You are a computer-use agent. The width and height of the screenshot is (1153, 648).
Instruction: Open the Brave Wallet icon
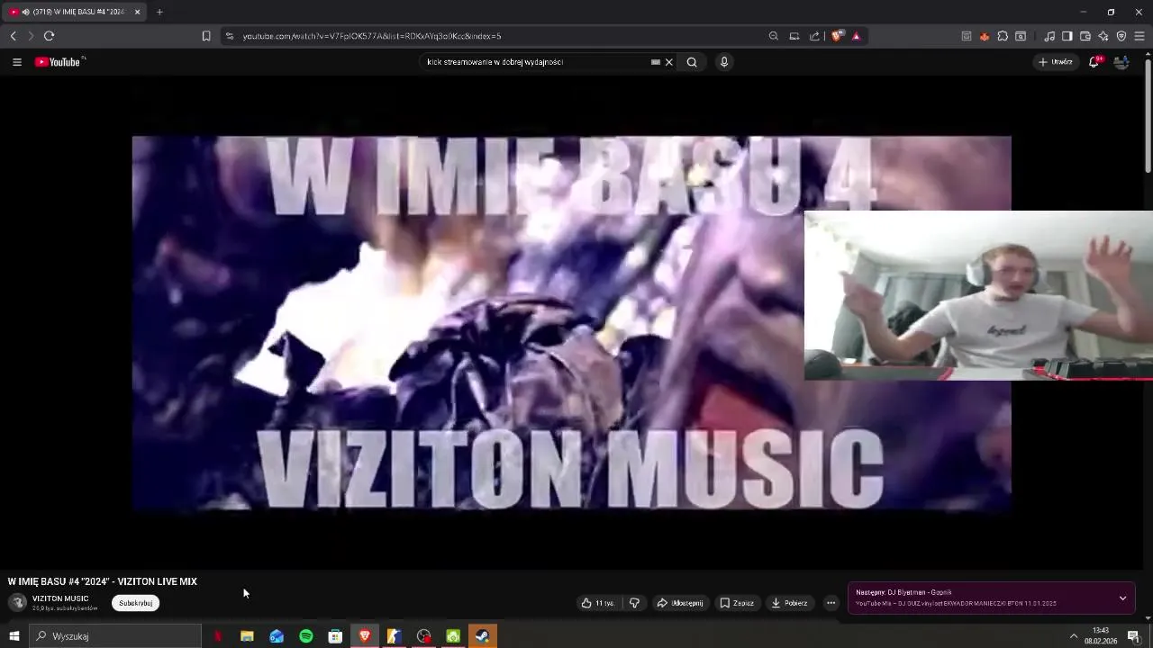click(1085, 36)
